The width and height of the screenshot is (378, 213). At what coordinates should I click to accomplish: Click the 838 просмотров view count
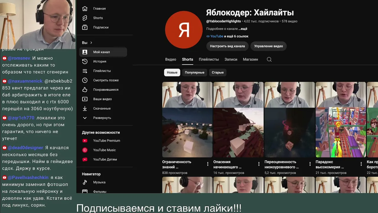pyautogui.click(x=175, y=173)
